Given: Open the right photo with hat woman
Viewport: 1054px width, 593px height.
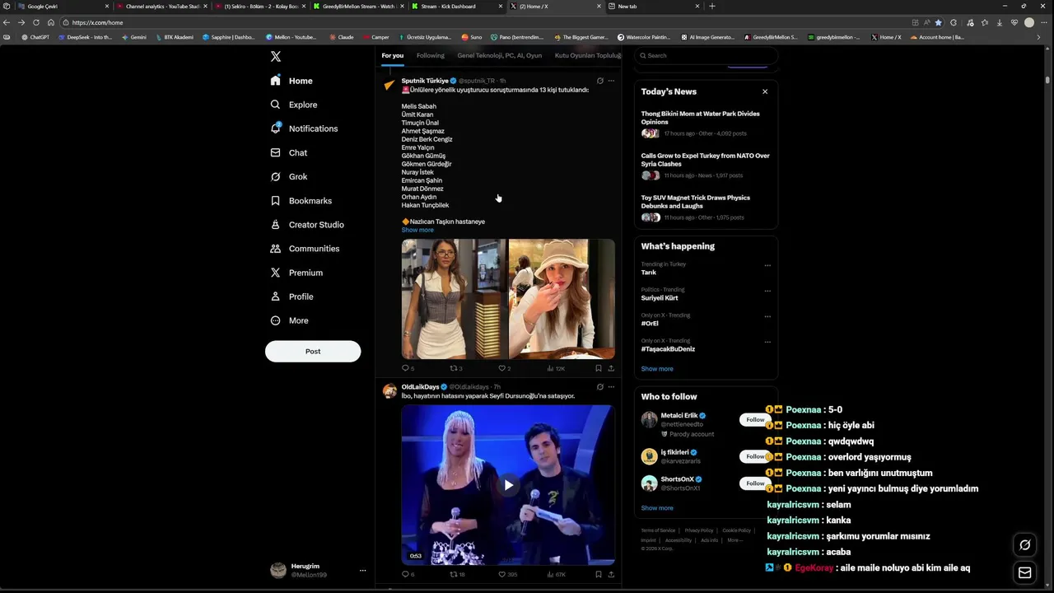Looking at the screenshot, I should pyautogui.click(x=562, y=299).
